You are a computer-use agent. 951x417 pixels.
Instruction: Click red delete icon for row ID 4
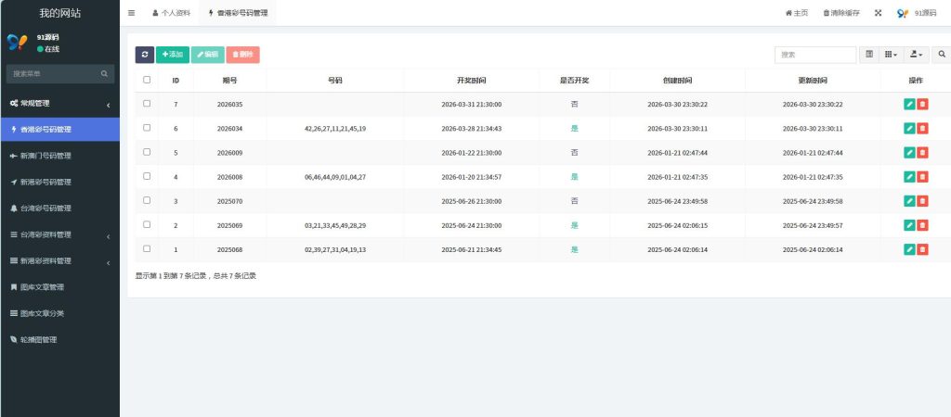[922, 177]
